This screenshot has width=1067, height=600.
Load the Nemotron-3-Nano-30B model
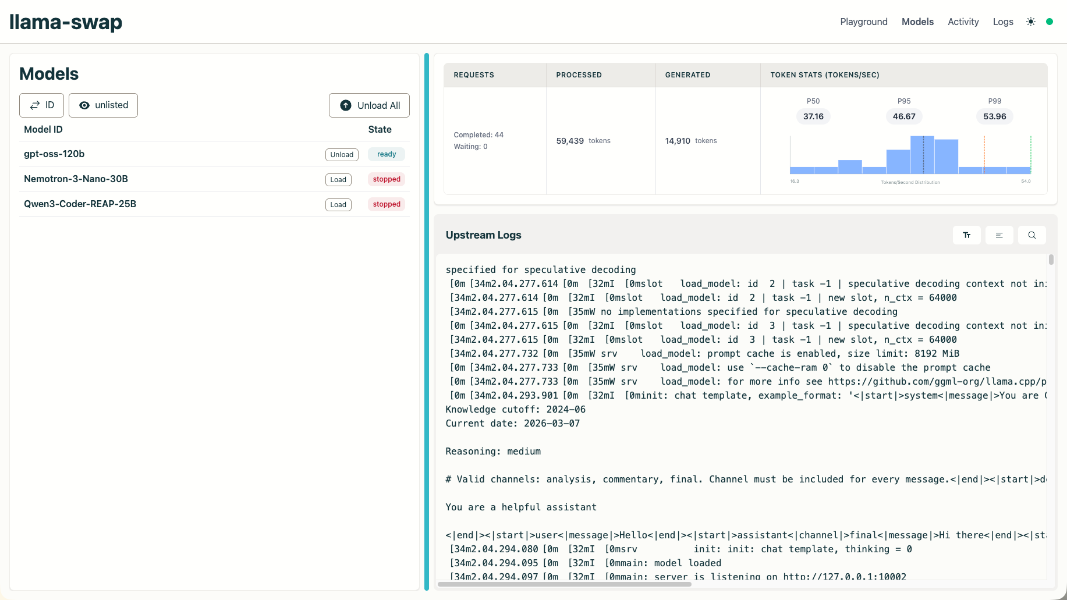[338, 179]
